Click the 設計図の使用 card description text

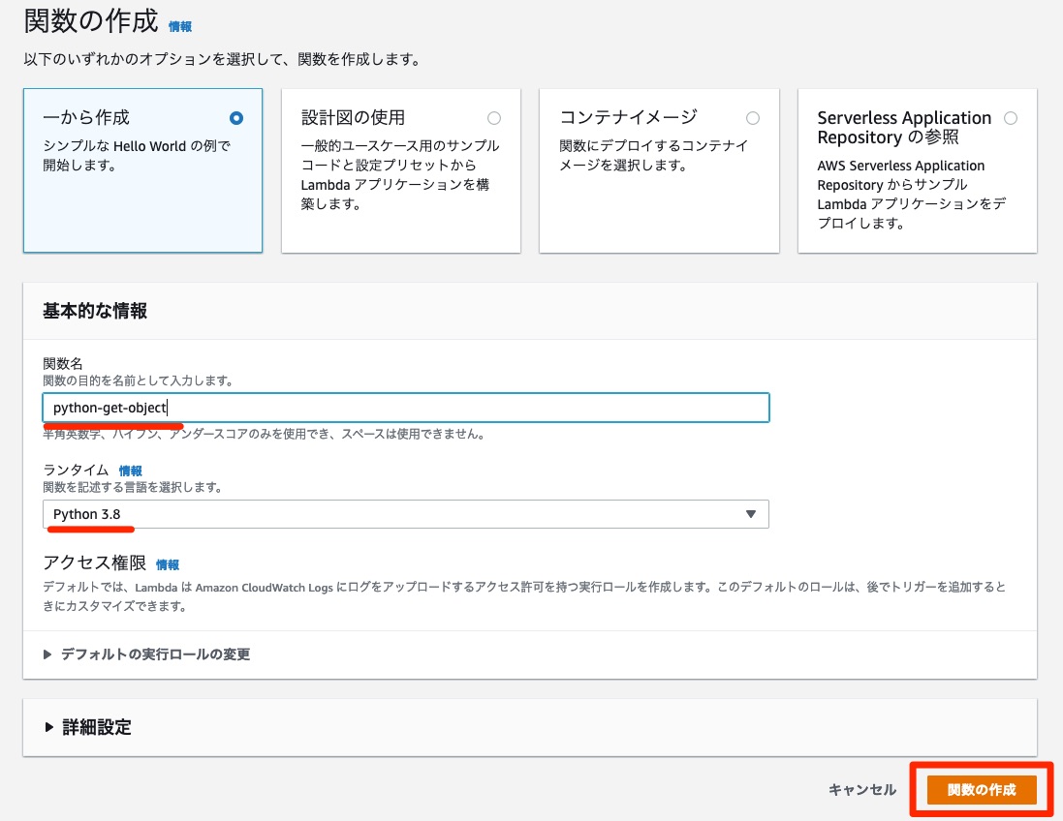pyautogui.click(x=400, y=175)
